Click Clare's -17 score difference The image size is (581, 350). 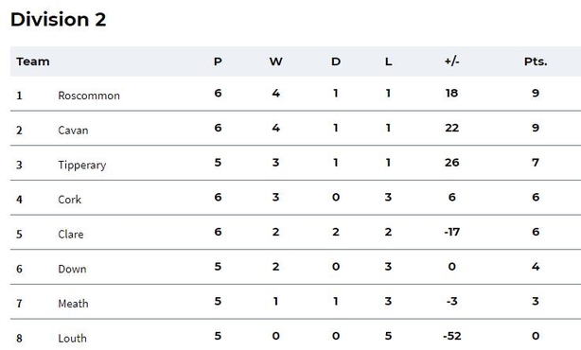point(452,232)
